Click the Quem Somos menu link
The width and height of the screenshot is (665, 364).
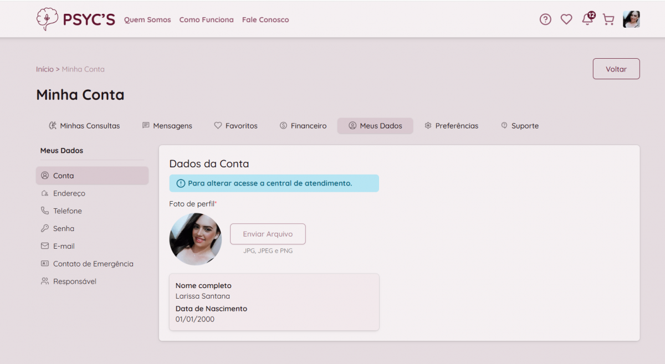147,19
